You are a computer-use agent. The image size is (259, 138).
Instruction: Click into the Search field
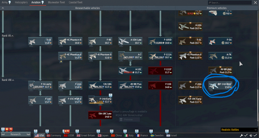230,3
